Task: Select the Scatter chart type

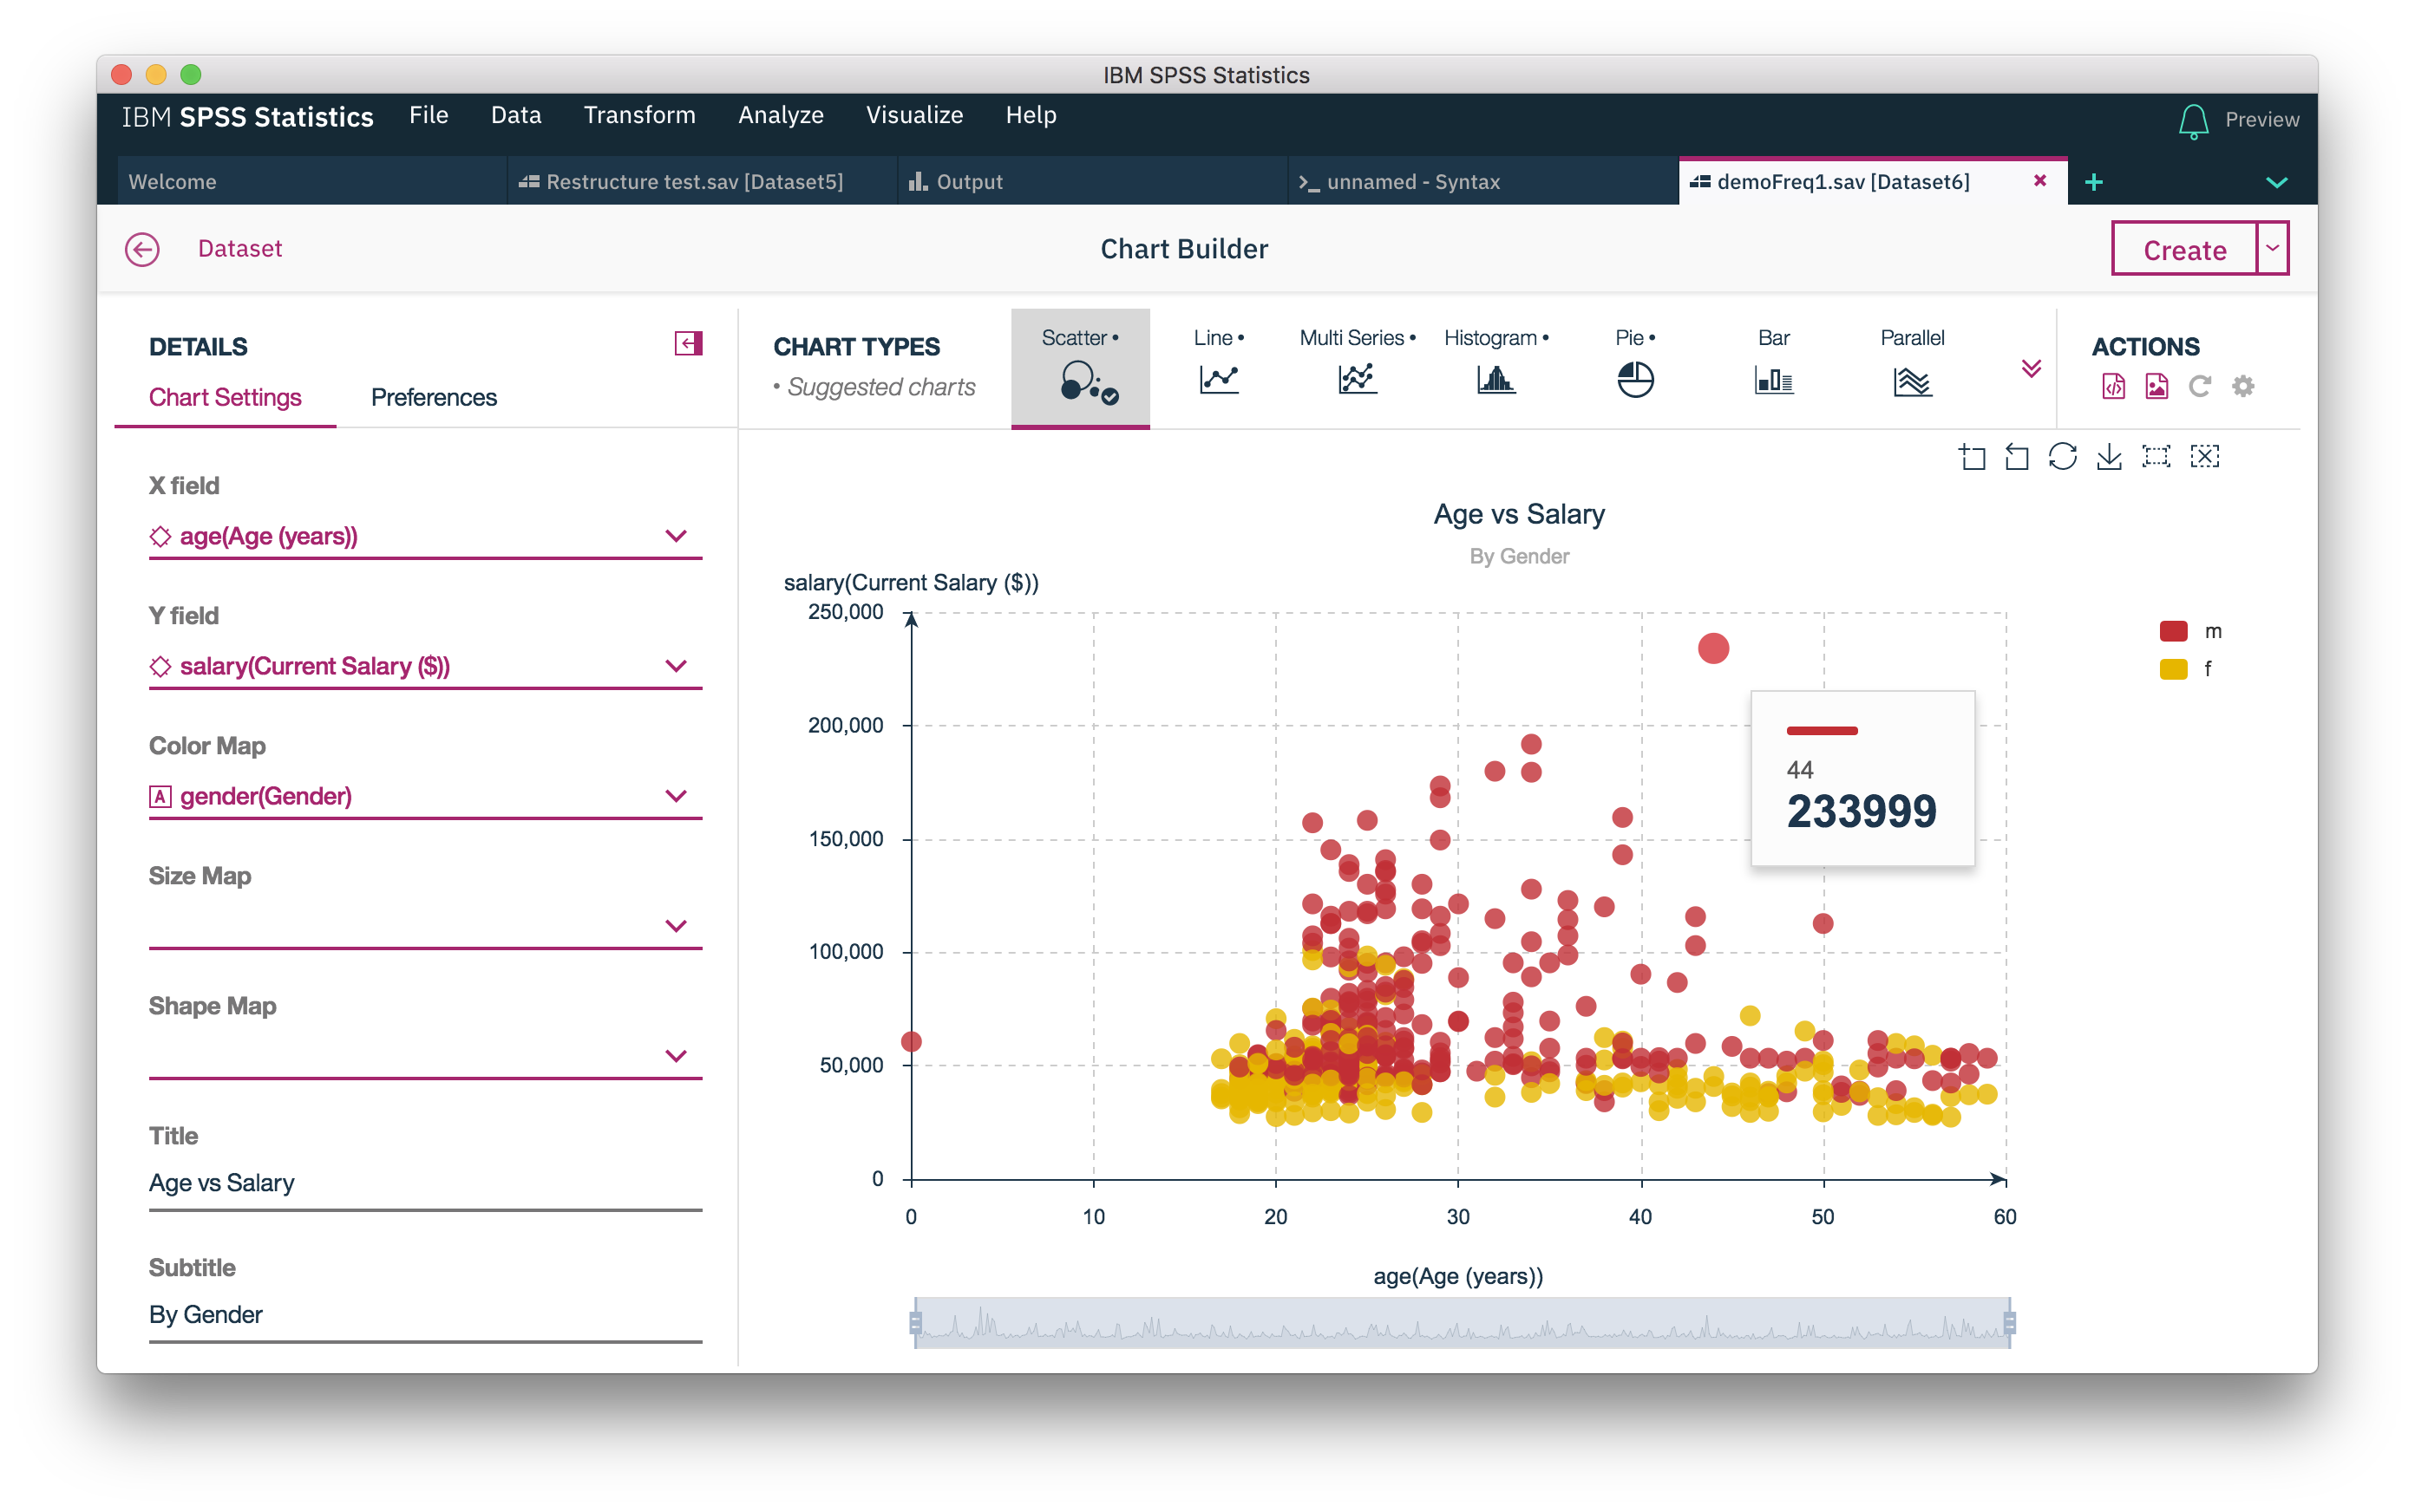Action: [1081, 367]
